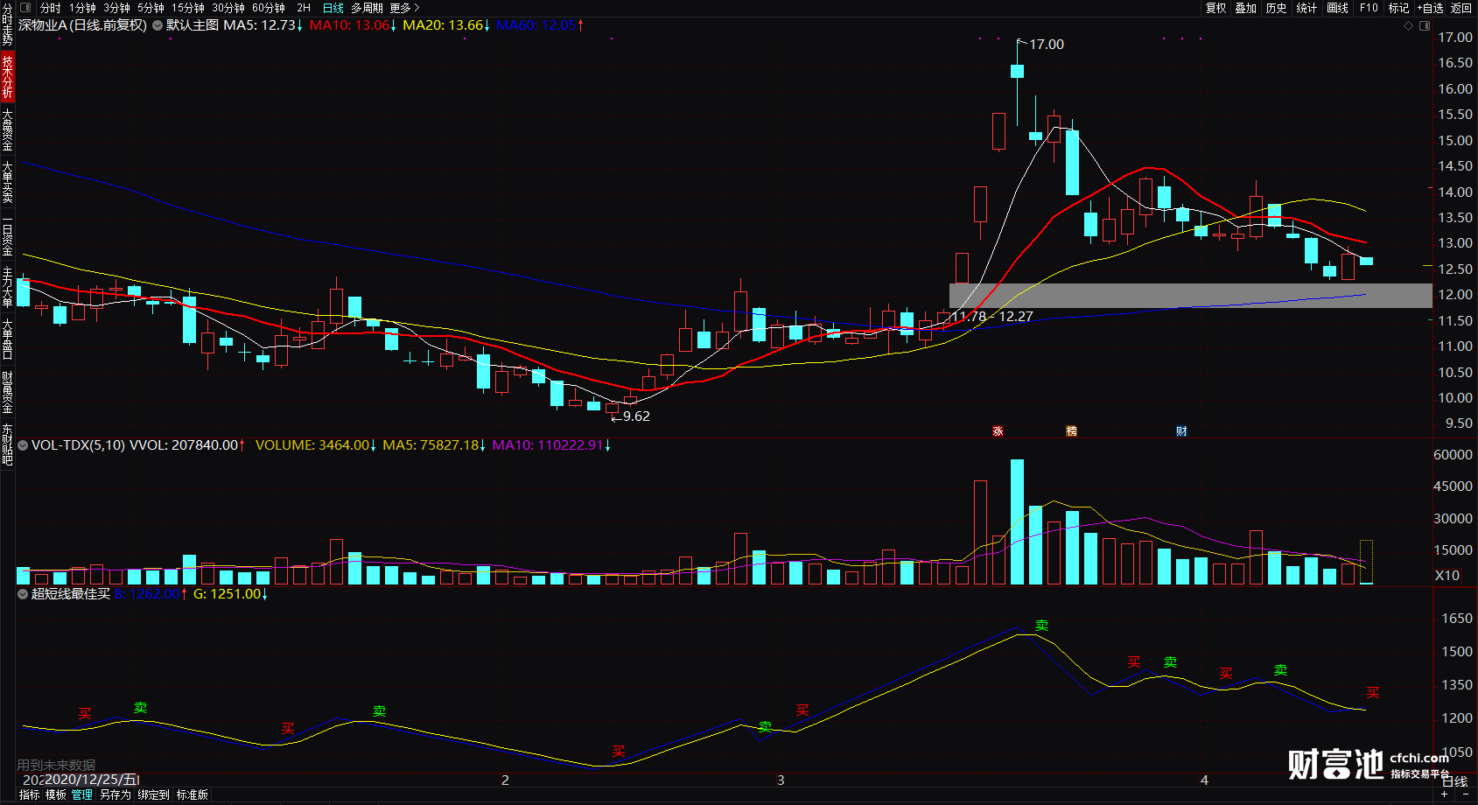Open 财易资金 sidebar tab
This screenshot has width=1478, height=805.
pos(7,392)
